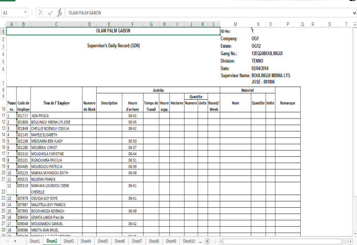Click the vertical scrollbar up arrow
Screen dimensions: 357x245
354,24
